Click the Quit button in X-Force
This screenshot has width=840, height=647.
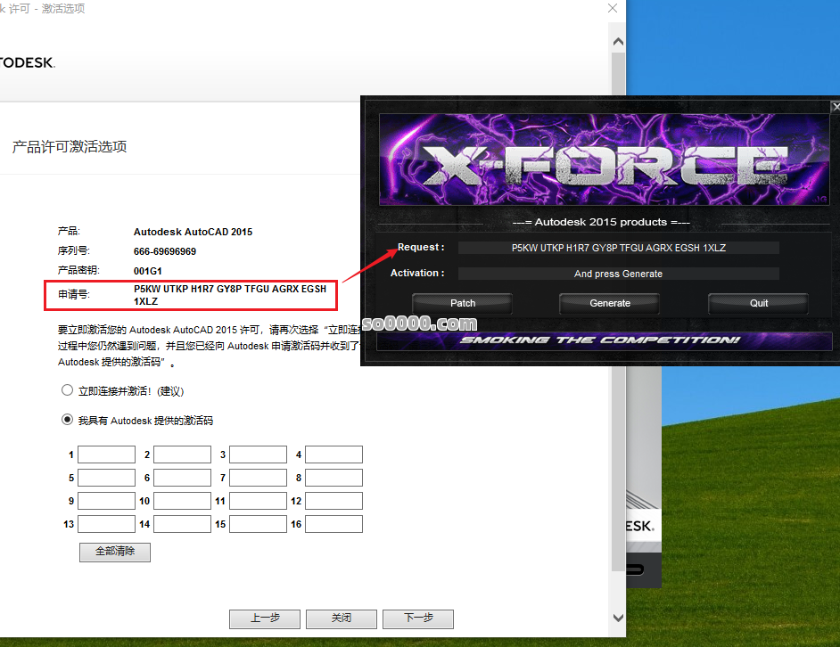[x=758, y=303]
